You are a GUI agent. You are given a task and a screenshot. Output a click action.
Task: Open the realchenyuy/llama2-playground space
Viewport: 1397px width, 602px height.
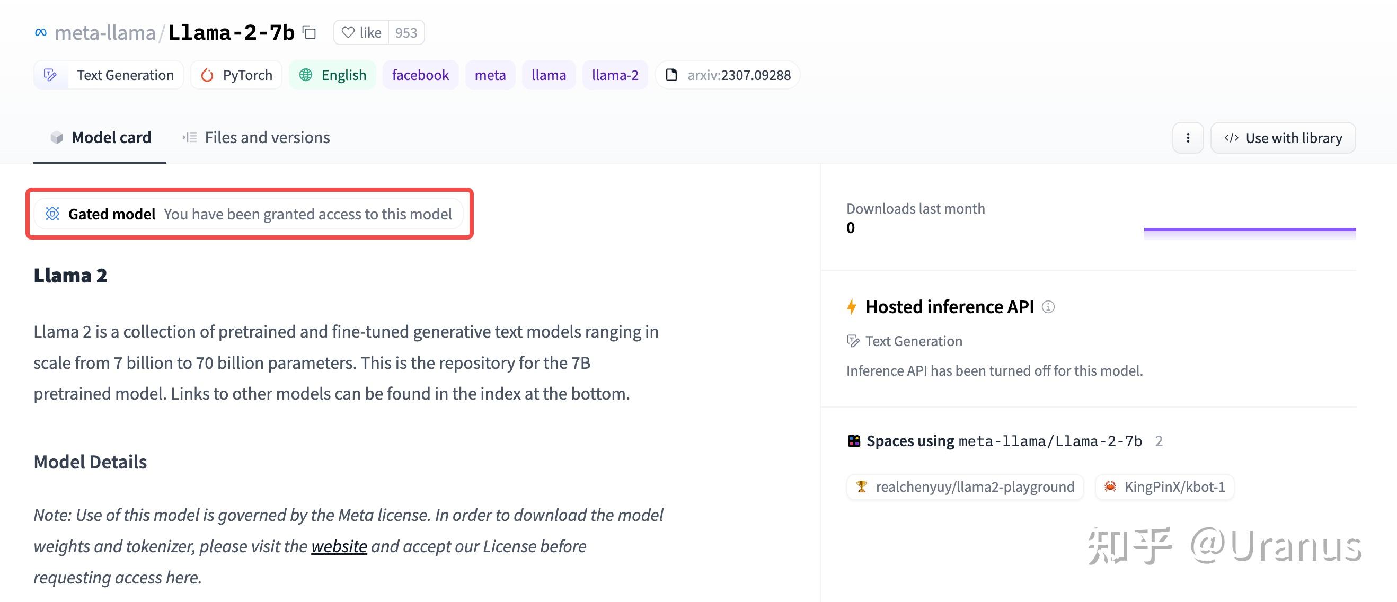[965, 486]
